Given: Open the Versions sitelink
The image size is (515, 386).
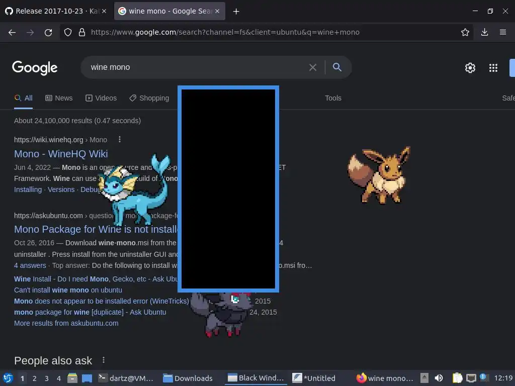Looking at the screenshot, I should pos(61,189).
